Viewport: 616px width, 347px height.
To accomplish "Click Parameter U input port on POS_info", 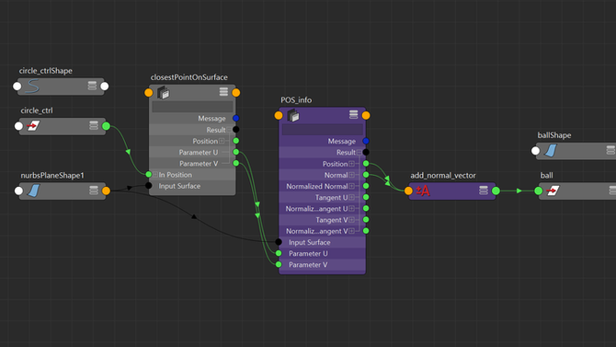I will [x=279, y=253].
